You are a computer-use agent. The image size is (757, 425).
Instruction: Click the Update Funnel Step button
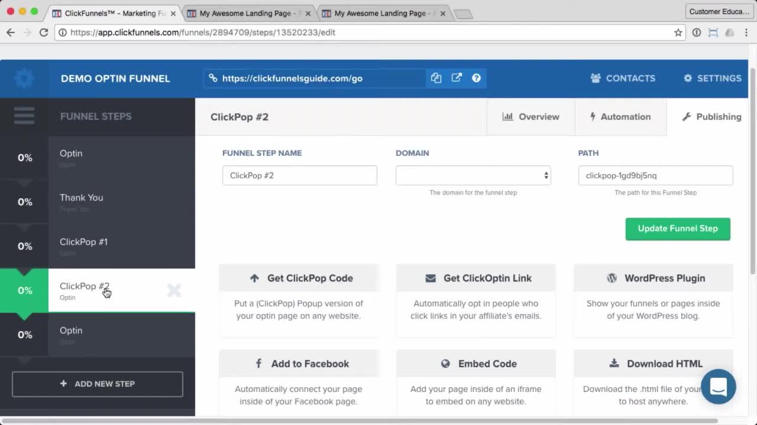click(x=678, y=229)
